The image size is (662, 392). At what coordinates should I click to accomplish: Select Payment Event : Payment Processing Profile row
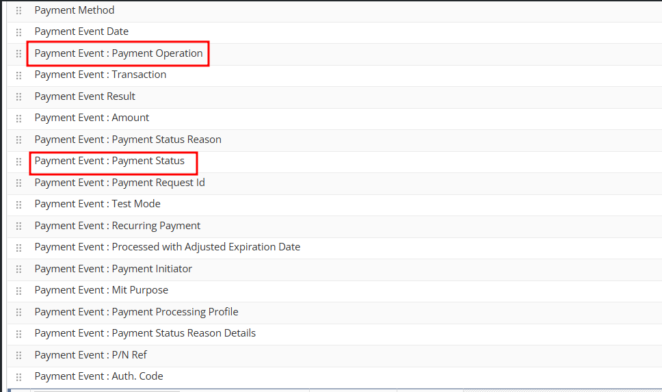click(136, 312)
